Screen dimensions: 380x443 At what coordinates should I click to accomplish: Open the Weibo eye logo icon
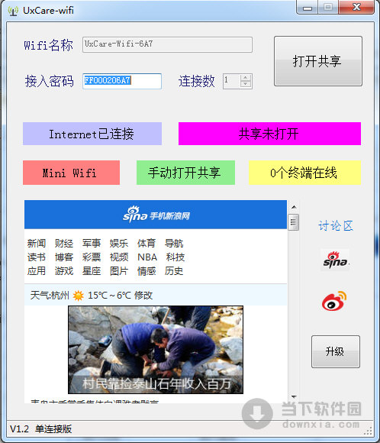pos(334,301)
